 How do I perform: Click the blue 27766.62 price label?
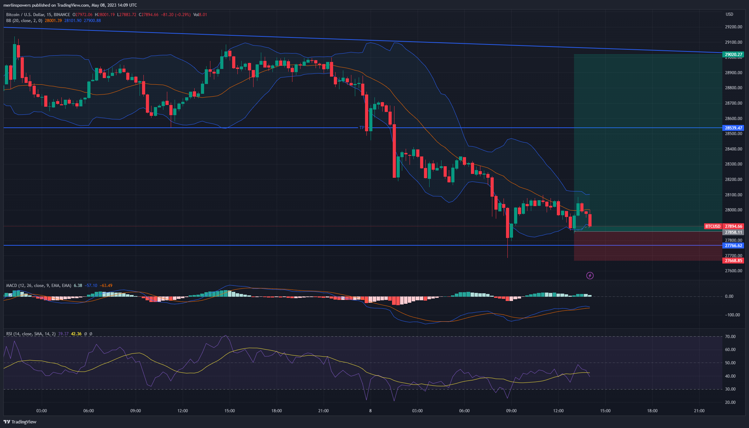tap(733, 246)
